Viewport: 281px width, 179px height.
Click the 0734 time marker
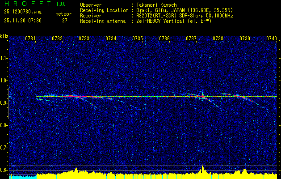pyautogui.click(x=111, y=38)
